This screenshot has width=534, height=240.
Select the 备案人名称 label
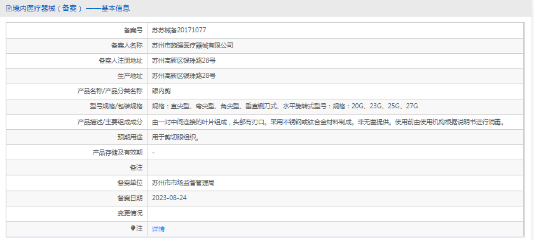[x=127, y=46]
